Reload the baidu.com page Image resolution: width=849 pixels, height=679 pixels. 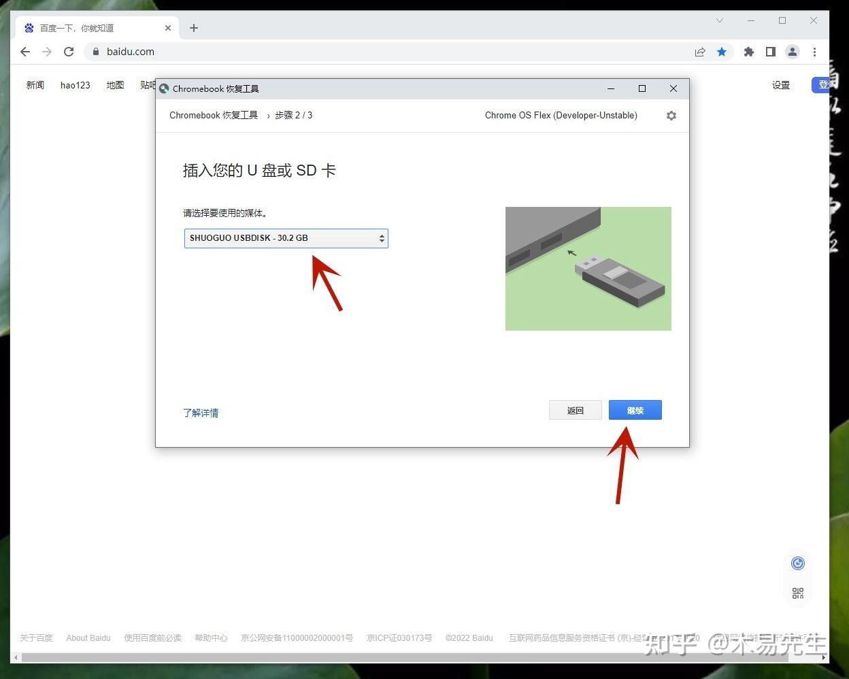point(69,52)
